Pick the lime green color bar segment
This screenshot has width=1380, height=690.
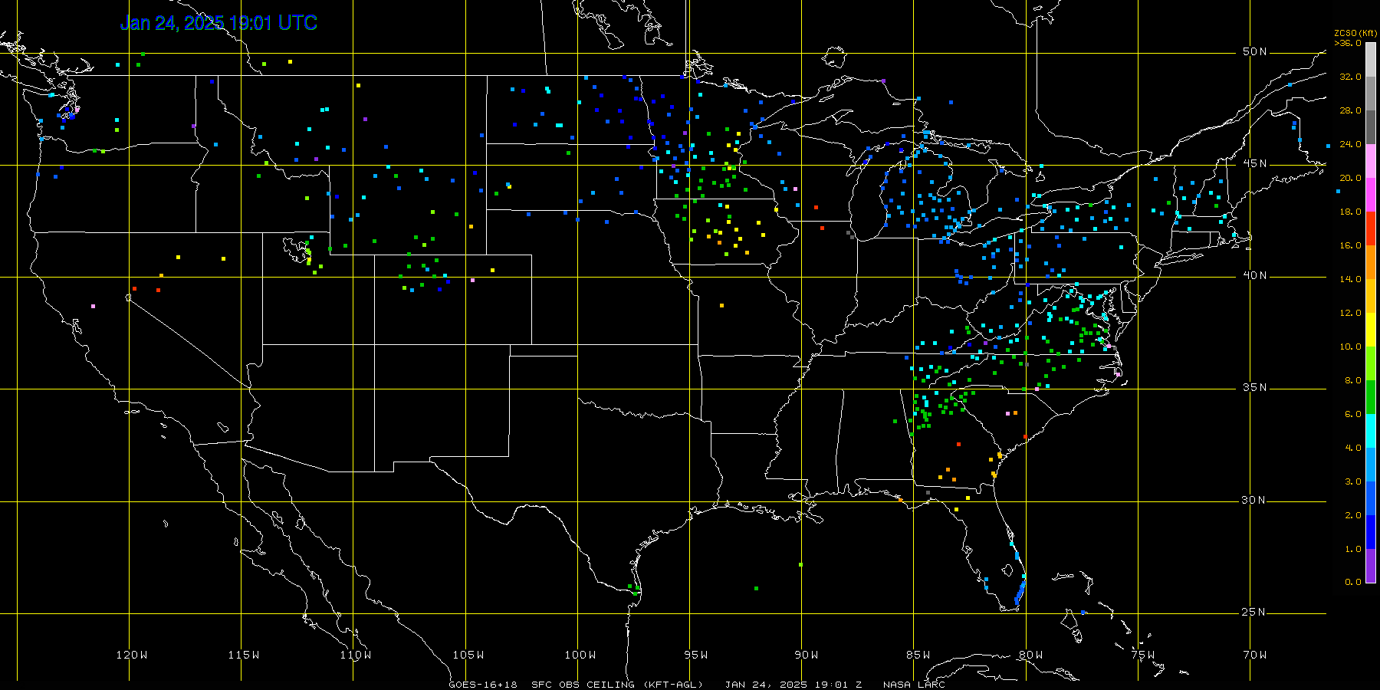coord(1371,363)
